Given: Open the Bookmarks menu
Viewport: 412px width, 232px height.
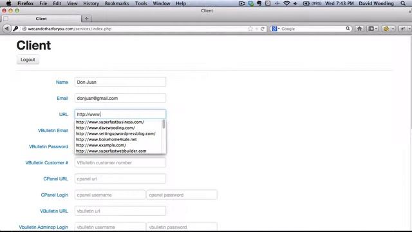Looking at the screenshot, I should click(x=117, y=3).
